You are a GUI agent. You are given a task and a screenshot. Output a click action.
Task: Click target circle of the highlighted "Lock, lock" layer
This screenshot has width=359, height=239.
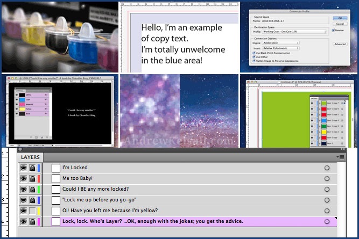[327, 222]
